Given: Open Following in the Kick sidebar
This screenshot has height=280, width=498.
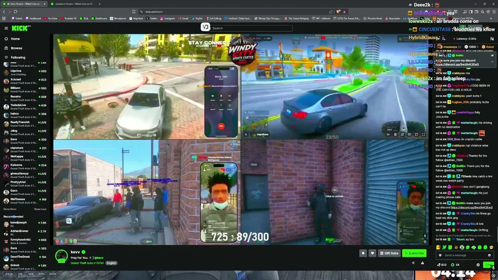Looking at the screenshot, I should point(15,58).
